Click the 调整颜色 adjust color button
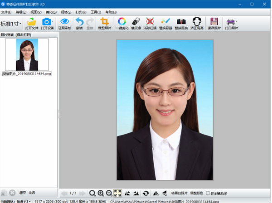This screenshot has height=203, width=272. click(x=197, y=193)
